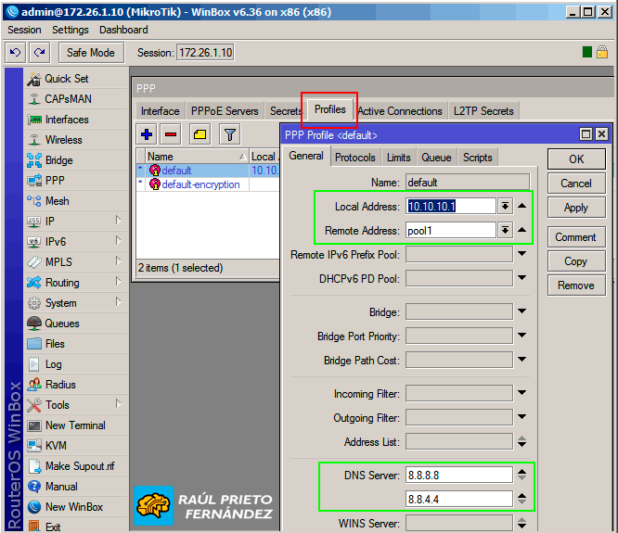
Task: Expand the Remote Address pool dropdown
Action: [505, 231]
